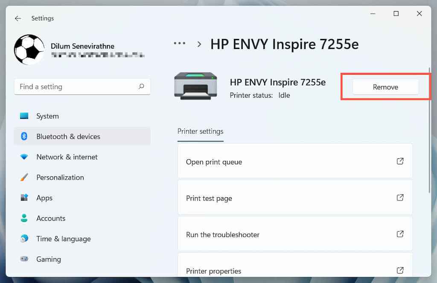Run the troubleshooter
The height and width of the screenshot is (283, 437).
click(x=295, y=233)
